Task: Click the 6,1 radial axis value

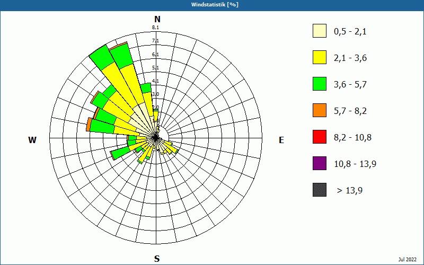Action: tap(155, 55)
